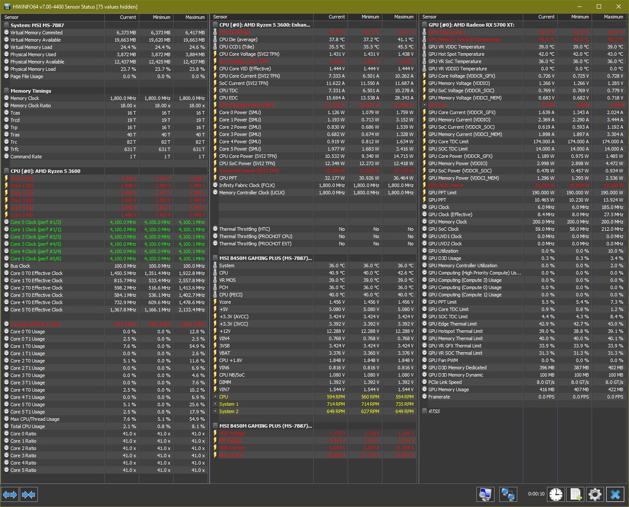Select the Core 5 Ratio row
Viewport: 629px width, 507px height.
pos(104,470)
